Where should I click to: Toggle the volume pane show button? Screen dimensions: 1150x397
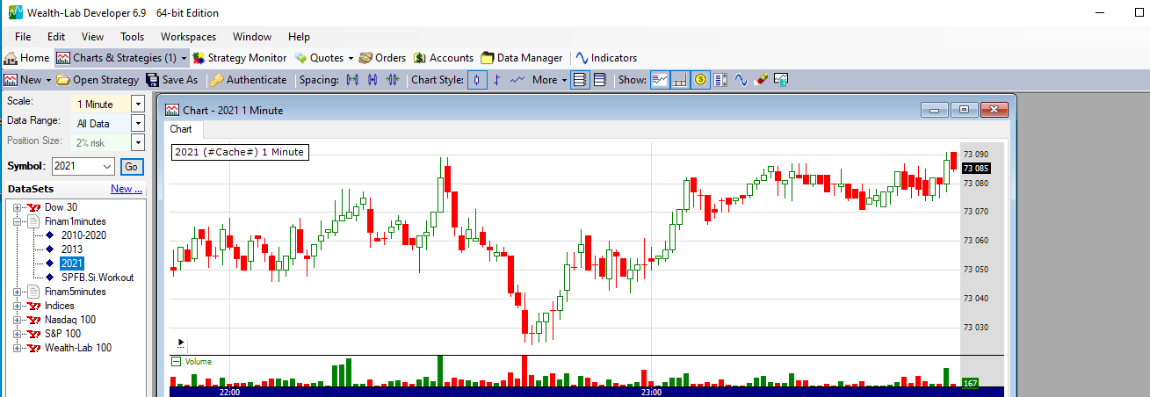679,80
